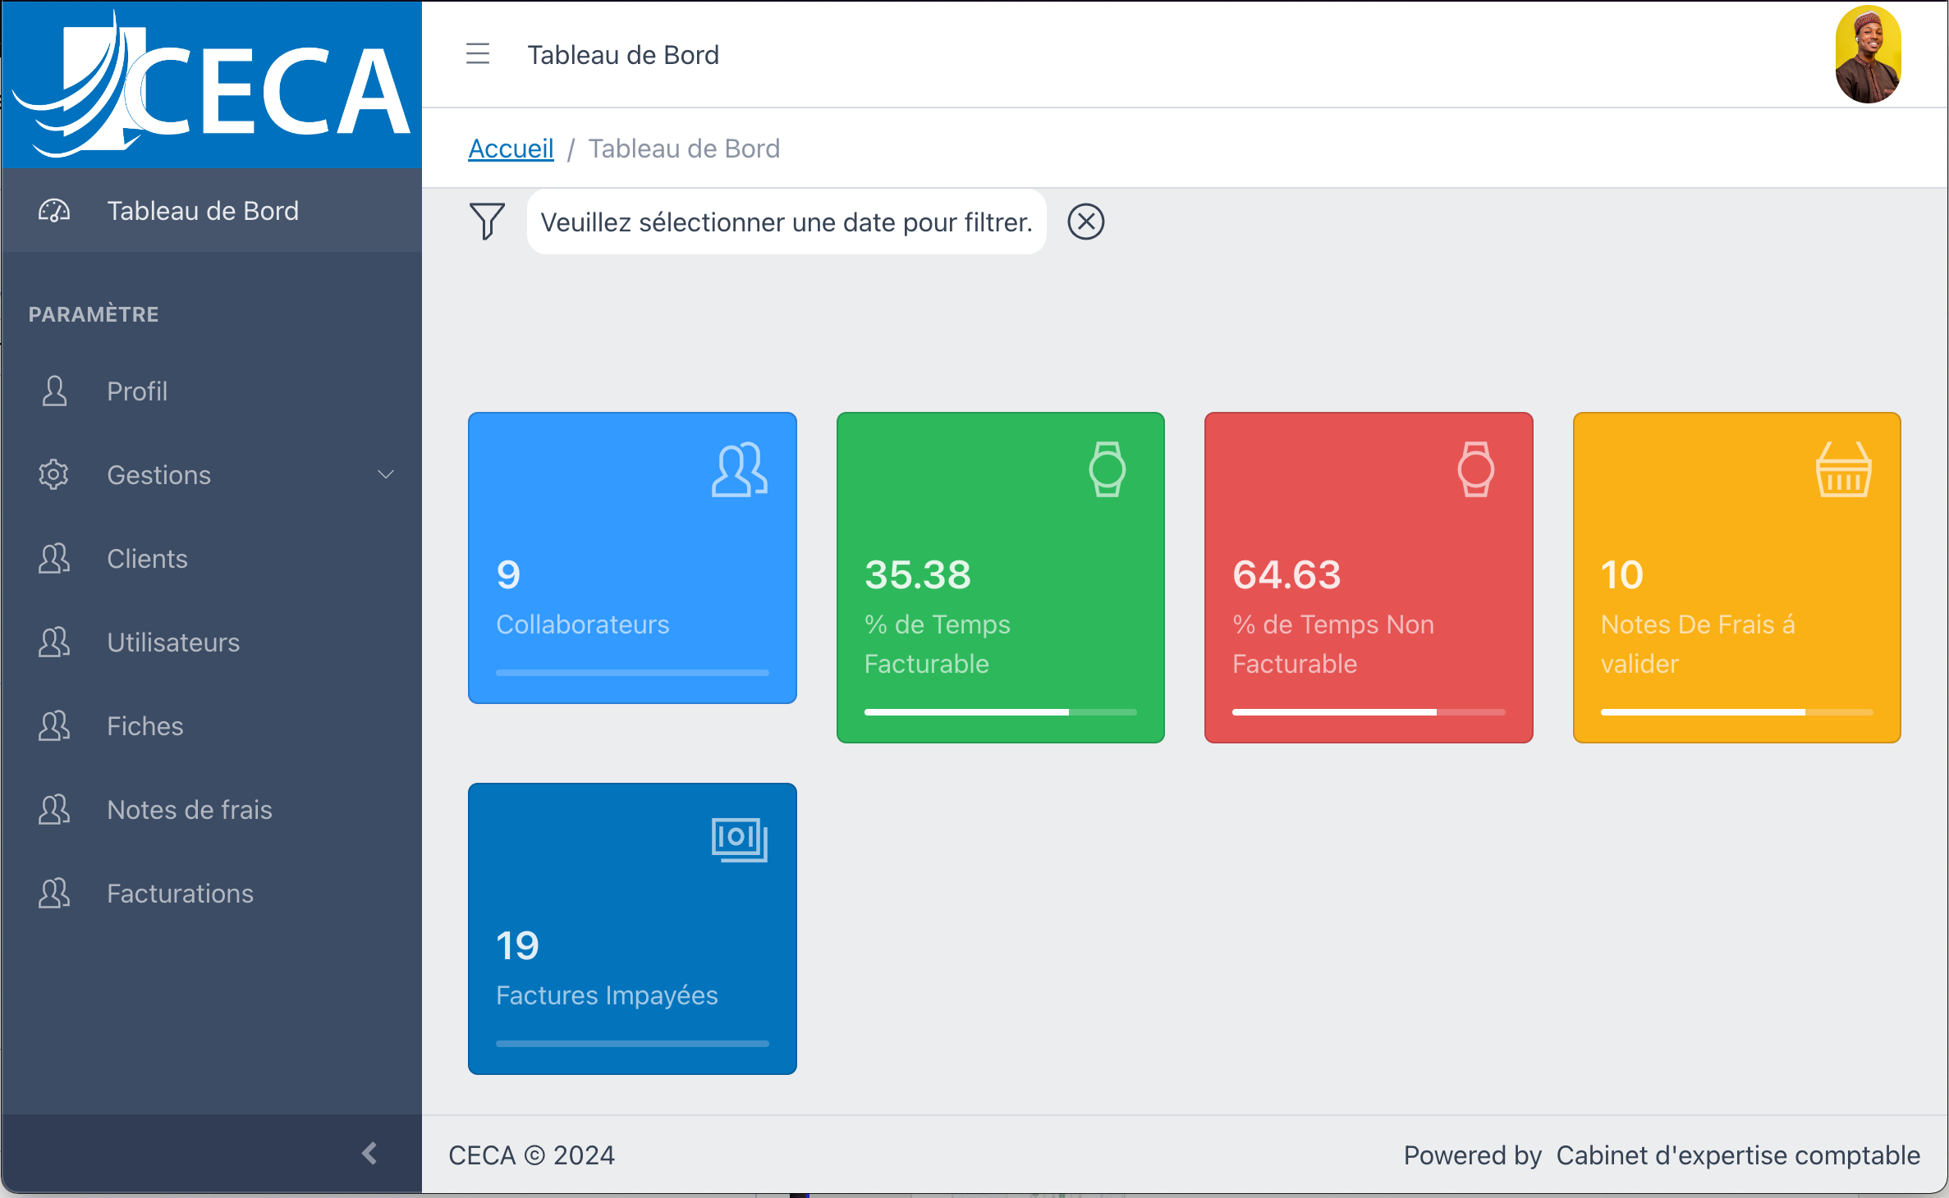Collapse sidebar using bottom left arrow
The width and height of the screenshot is (1949, 1198).
369,1153
